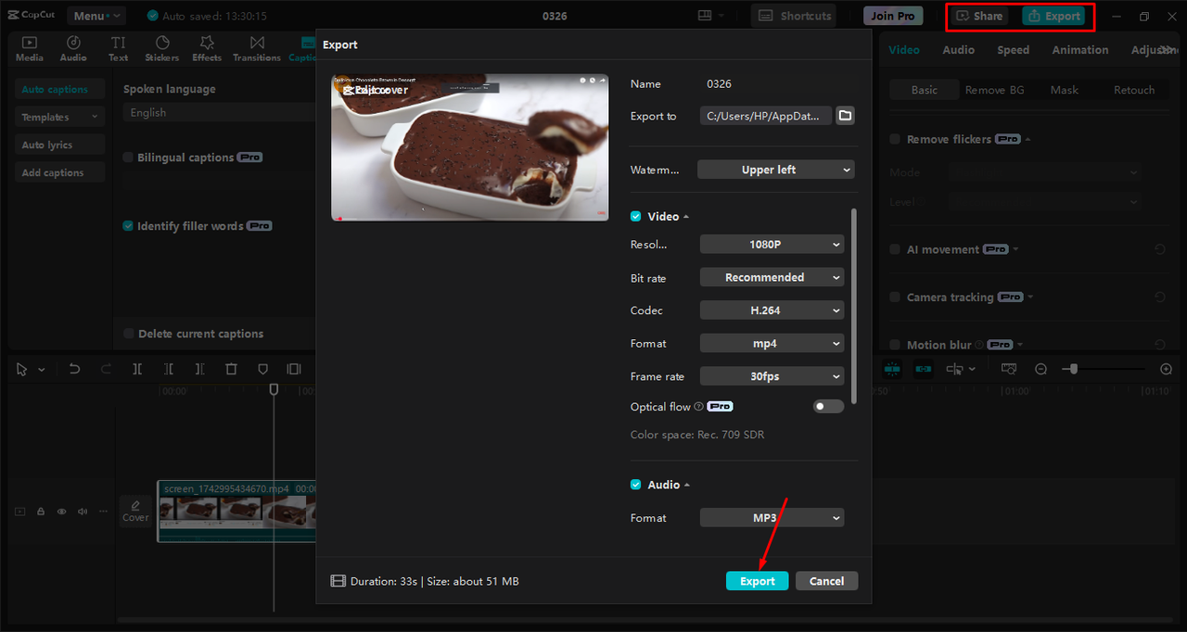Open the Watermark position dropdown
This screenshot has width=1187, height=632.
[775, 170]
